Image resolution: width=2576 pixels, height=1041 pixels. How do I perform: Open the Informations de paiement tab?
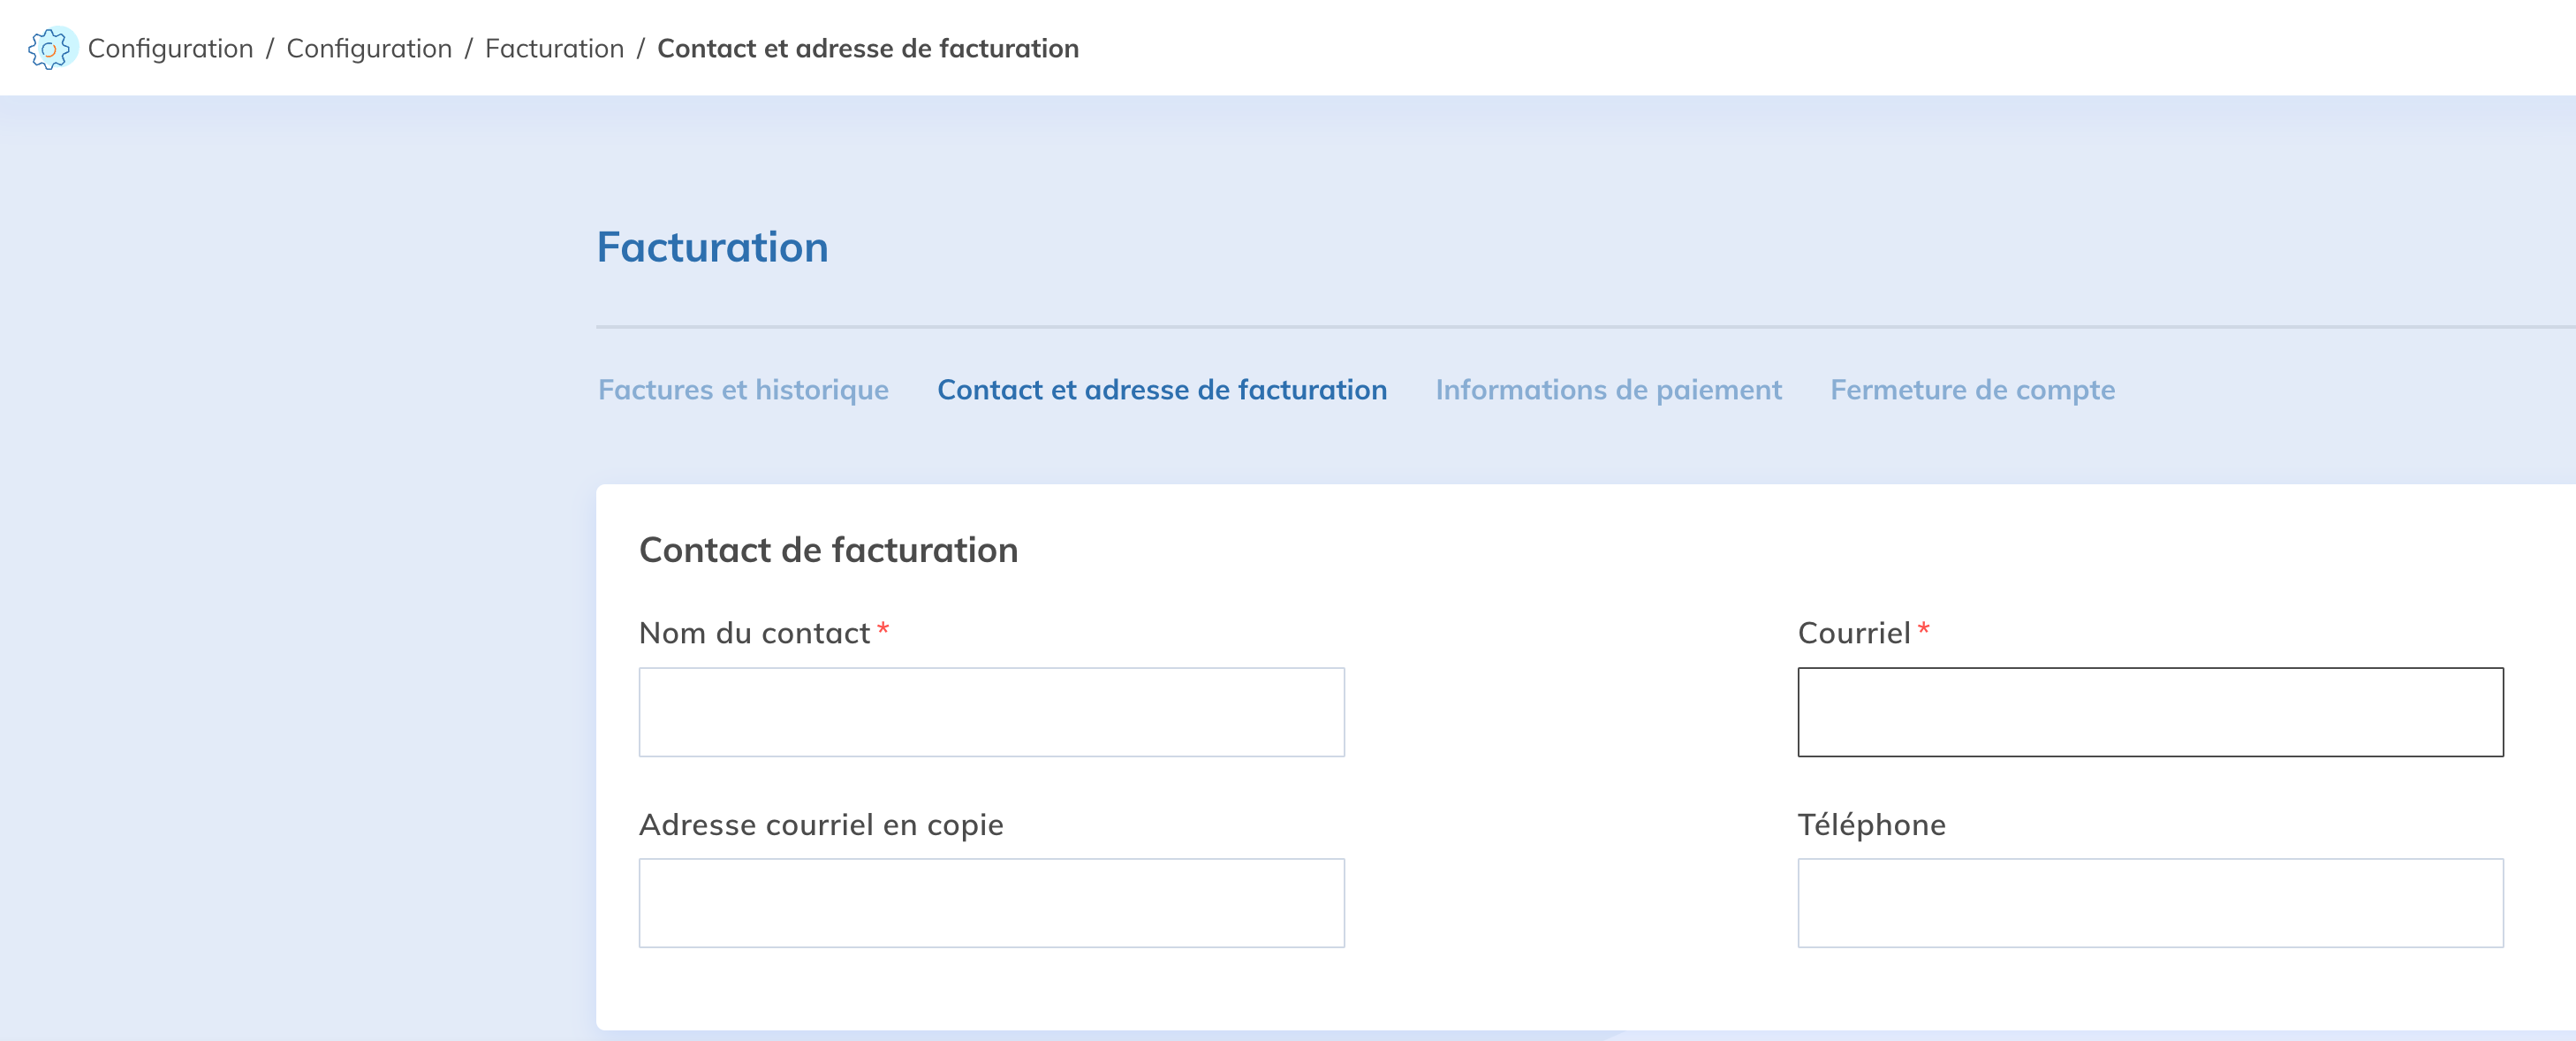click(x=1608, y=389)
